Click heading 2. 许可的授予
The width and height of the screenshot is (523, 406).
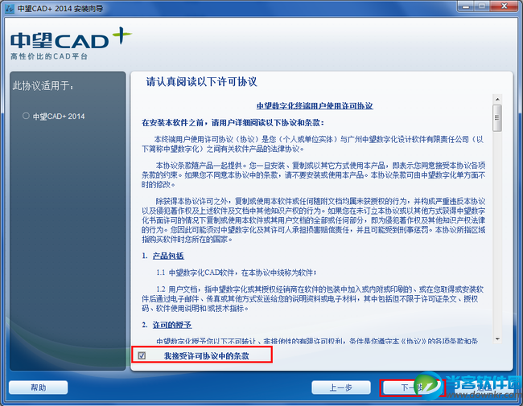(167, 325)
